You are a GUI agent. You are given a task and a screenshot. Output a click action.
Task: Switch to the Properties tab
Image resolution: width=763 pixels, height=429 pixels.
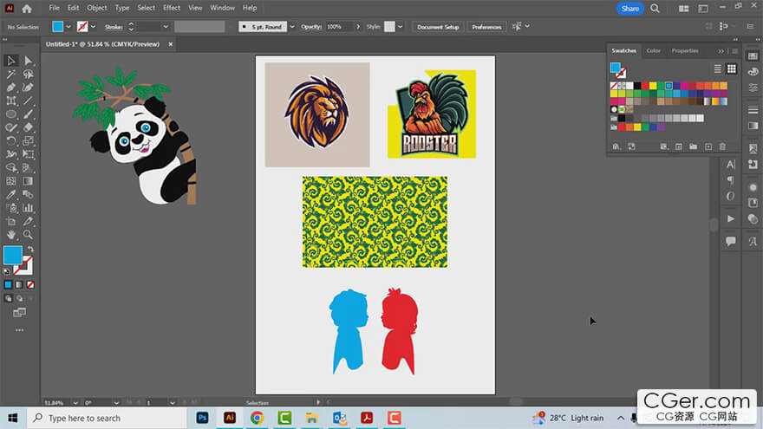point(684,50)
